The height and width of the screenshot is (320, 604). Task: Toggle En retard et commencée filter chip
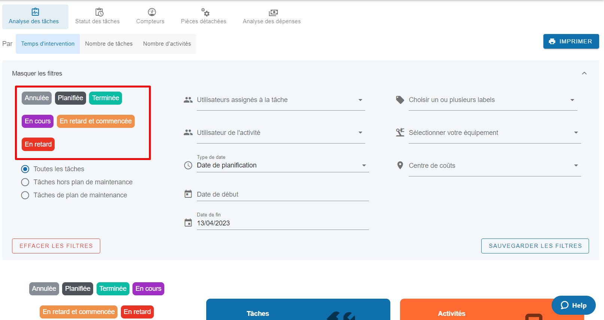(96, 121)
